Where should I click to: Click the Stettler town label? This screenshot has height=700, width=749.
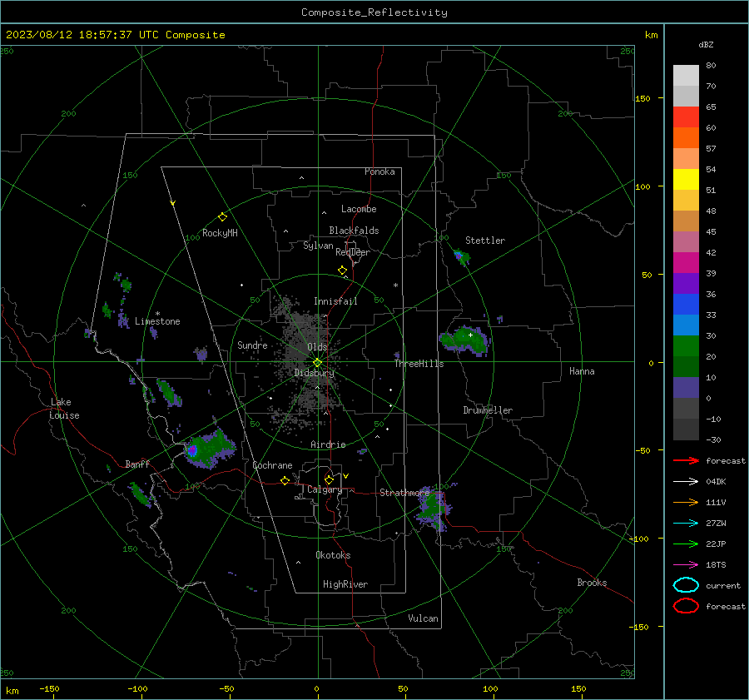point(485,241)
